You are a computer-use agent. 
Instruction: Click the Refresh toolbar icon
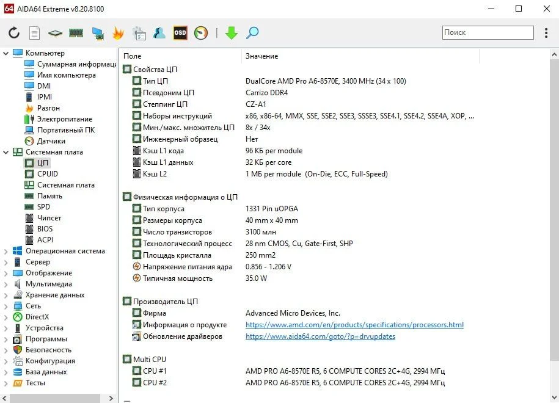coord(14,33)
